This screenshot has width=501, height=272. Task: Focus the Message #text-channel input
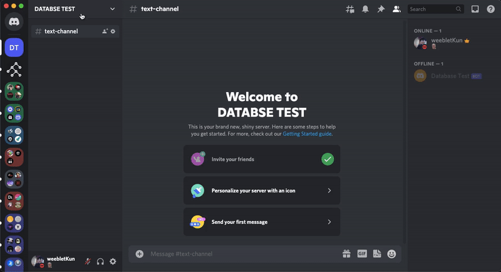[x=243, y=254]
